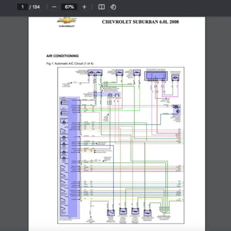Click the total page count 134
The image size is (231, 231).
pyautogui.click(x=36, y=7)
